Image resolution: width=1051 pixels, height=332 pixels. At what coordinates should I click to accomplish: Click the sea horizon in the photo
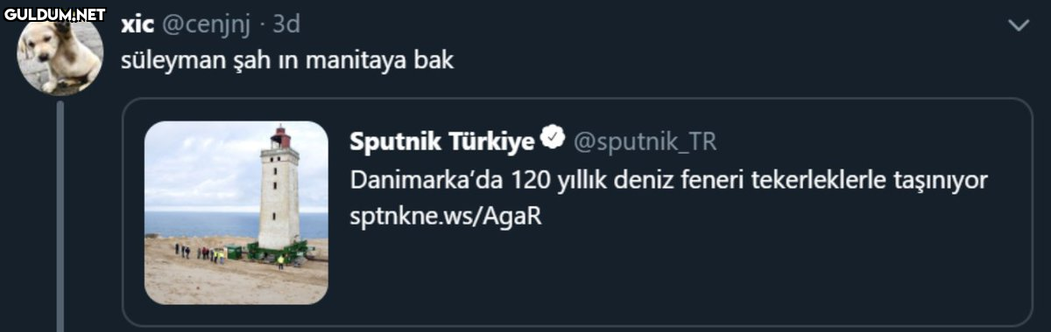point(201,212)
